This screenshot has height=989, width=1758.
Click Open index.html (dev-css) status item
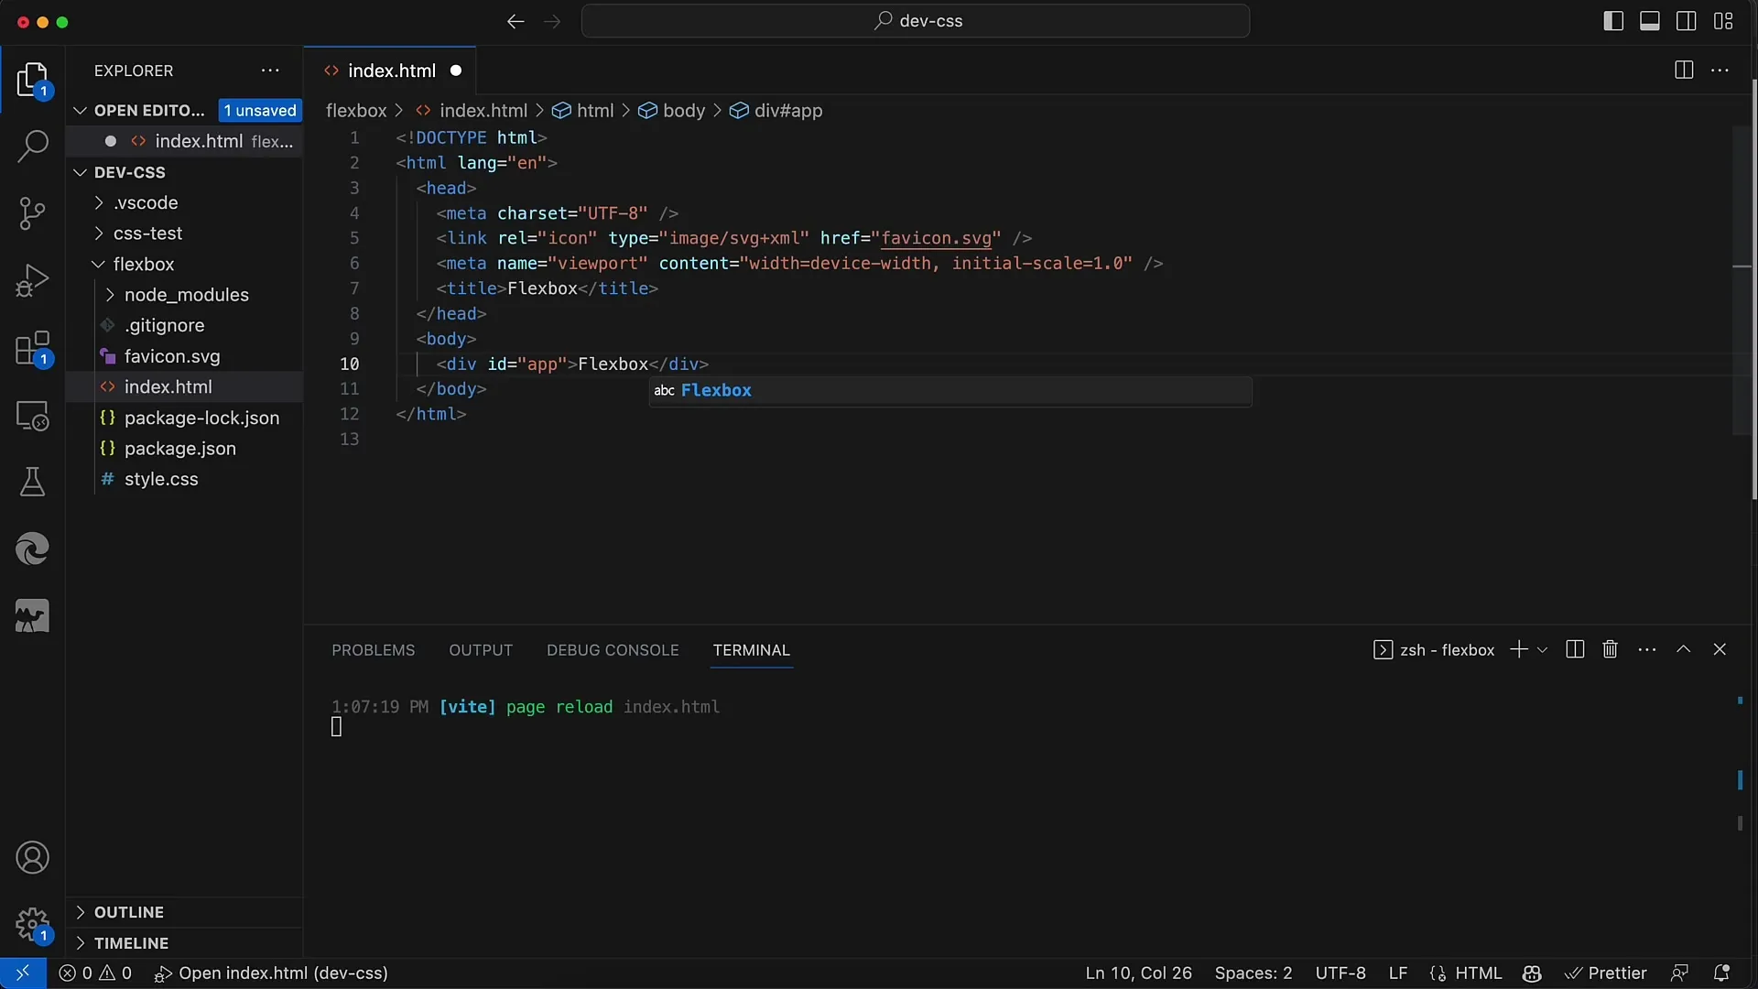[271, 973]
